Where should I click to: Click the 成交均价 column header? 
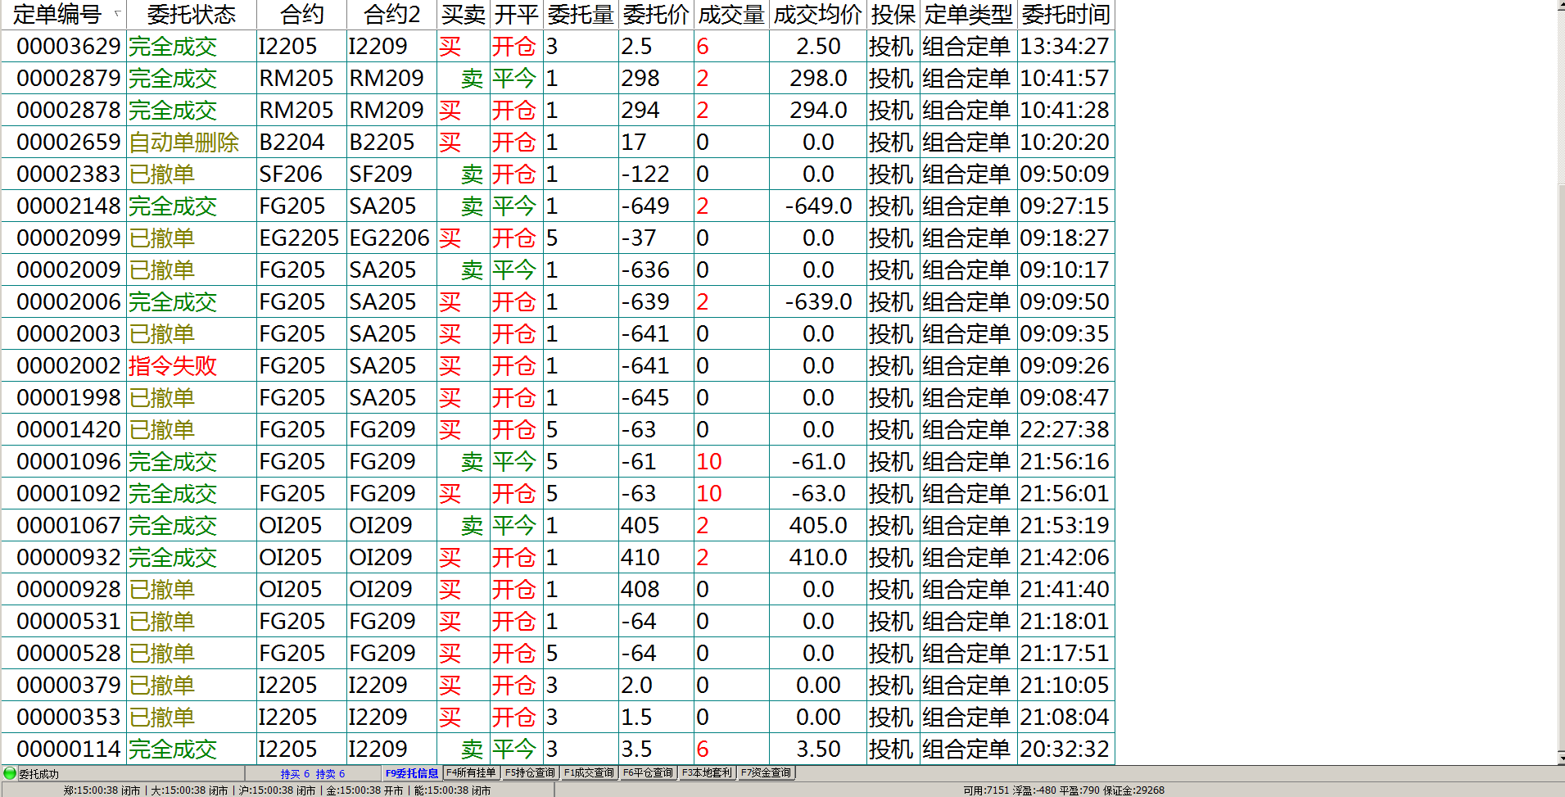(817, 15)
